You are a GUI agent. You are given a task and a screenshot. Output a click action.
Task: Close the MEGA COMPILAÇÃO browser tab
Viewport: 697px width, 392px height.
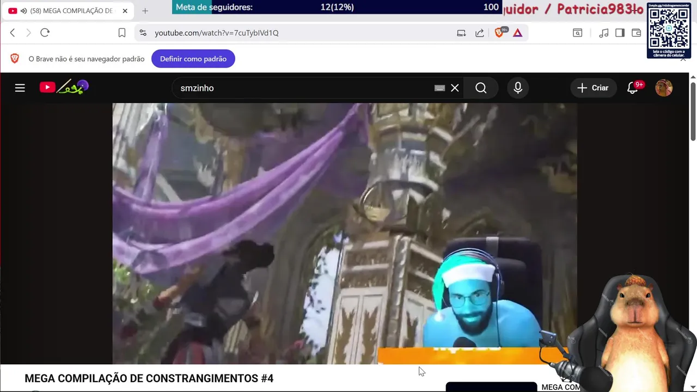125,11
